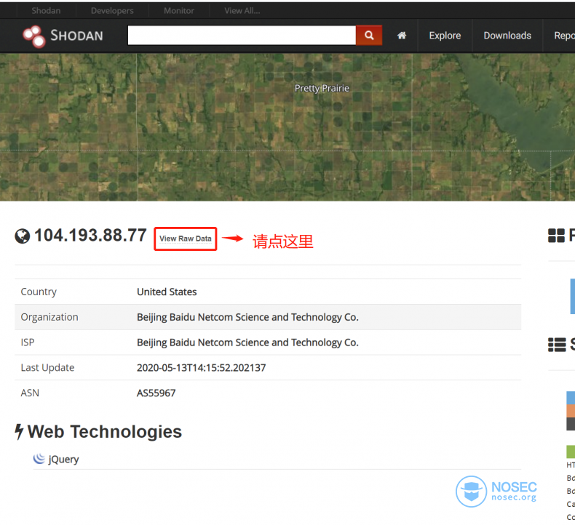Select the IP address 104.193.88.77 heading
This screenshot has width=575, height=525.
coord(90,235)
